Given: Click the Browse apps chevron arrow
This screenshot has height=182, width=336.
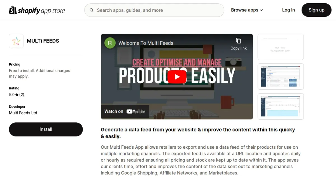Looking at the screenshot, I should click(261, 10).
